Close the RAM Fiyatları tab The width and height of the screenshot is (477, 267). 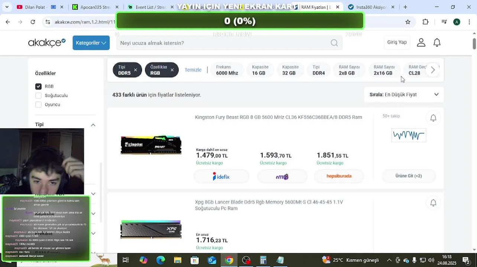338,7
